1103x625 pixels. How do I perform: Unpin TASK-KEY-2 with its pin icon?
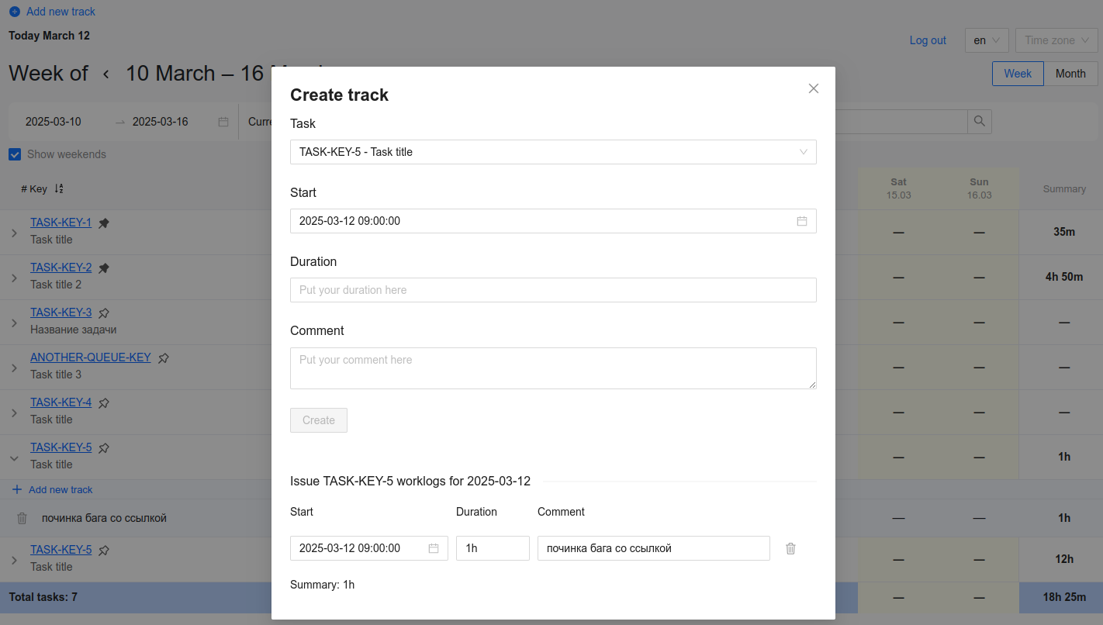(x=104, y=268)
